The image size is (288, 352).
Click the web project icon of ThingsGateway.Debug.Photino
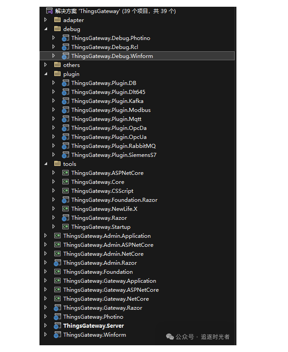tap(65, 38)
